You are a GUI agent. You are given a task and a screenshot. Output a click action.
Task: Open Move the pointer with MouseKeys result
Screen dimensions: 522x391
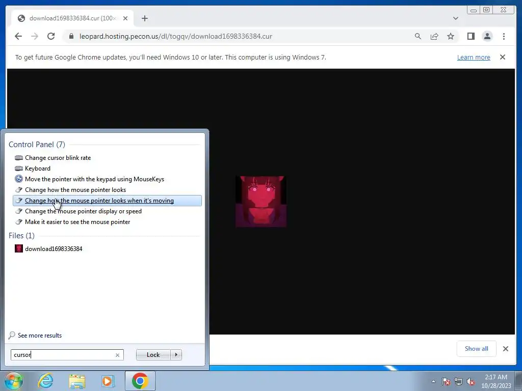[x=107, y=179]
